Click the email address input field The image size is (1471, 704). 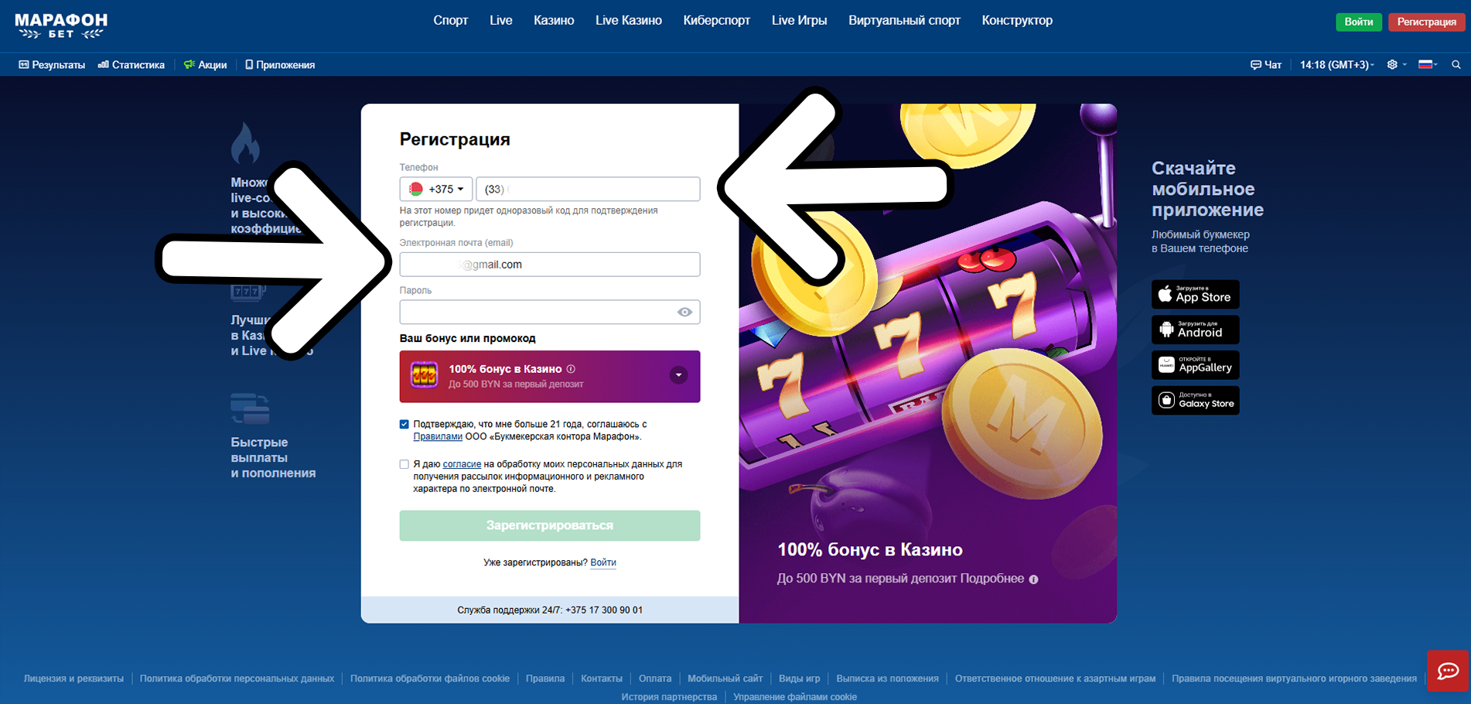(x=550, y=265)
